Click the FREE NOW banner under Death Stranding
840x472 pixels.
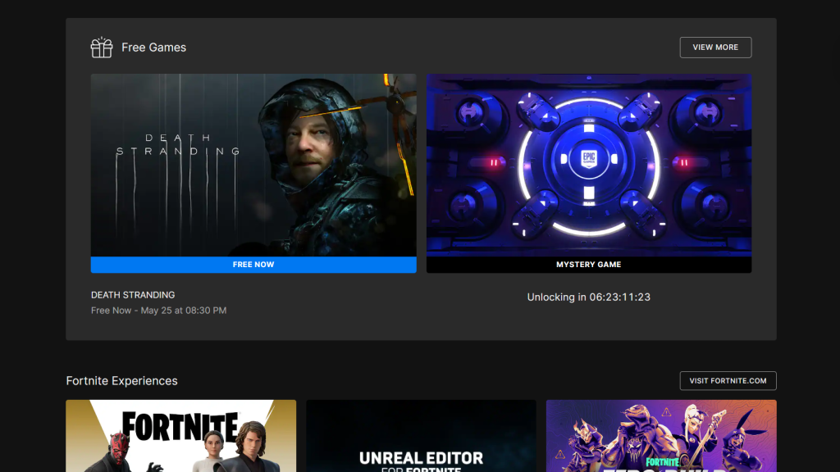coord(253,264)
